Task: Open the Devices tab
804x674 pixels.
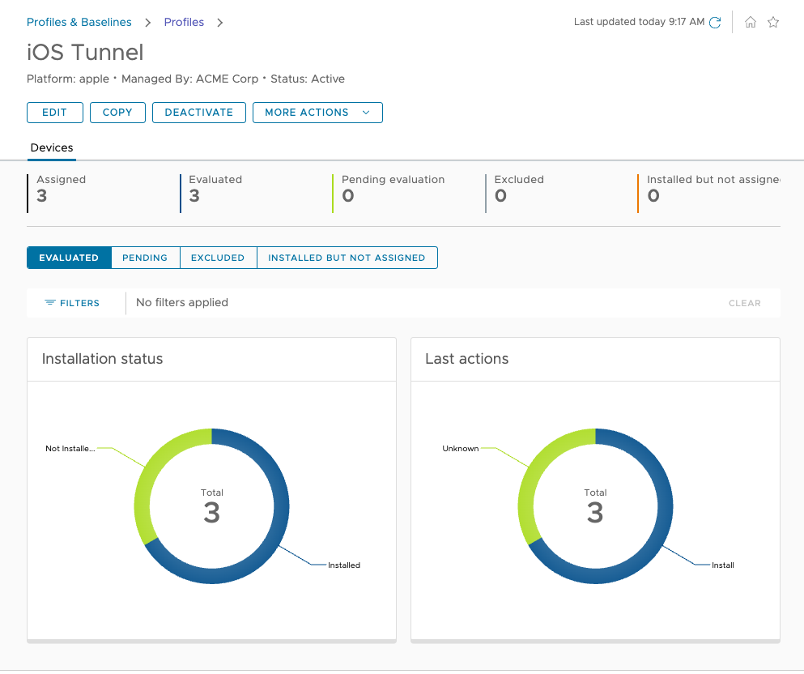Action: (x=52, y=148)
